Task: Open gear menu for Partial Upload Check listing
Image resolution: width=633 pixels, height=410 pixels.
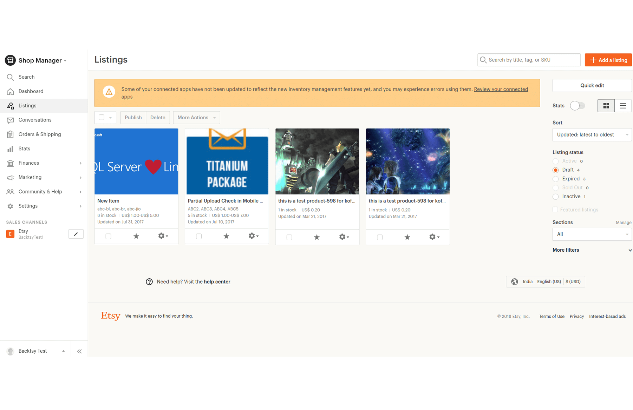Action: [x=254, y=236]
